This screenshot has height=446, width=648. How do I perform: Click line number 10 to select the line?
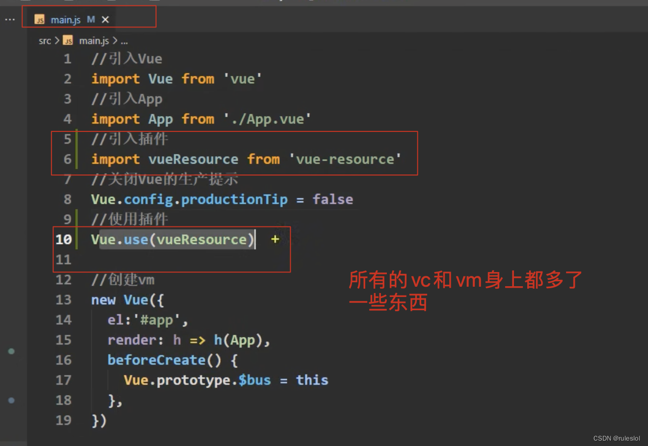pos(64,239)
